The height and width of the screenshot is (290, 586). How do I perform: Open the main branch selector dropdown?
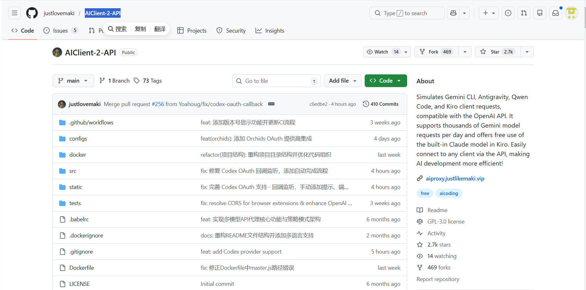73,81
